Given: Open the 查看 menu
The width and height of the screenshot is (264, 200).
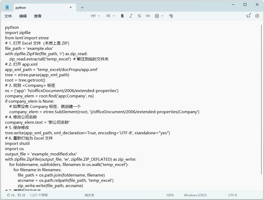Looking at the screenshot, I should click(38, 16).
